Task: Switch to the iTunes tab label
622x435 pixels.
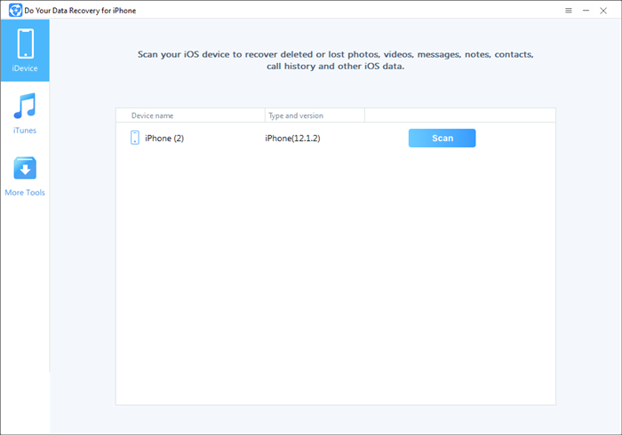Action: (25, 130)
